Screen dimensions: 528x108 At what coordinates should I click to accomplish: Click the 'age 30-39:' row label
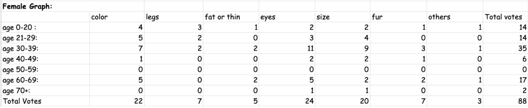pos(21,48)
